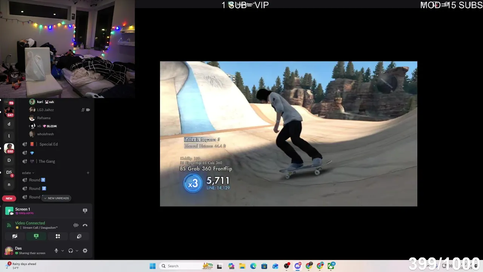Open the n server icon

(9, 184)
